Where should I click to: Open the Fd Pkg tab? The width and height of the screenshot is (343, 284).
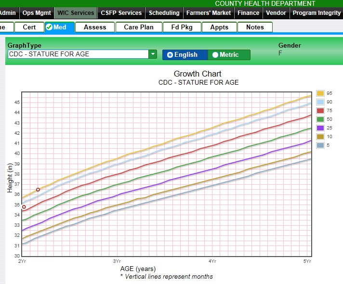pyautogui.click(x=182, y=27)
